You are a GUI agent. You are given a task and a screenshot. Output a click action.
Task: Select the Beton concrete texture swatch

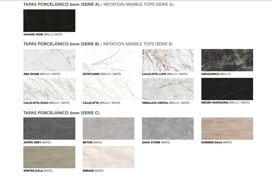point(108,128)
